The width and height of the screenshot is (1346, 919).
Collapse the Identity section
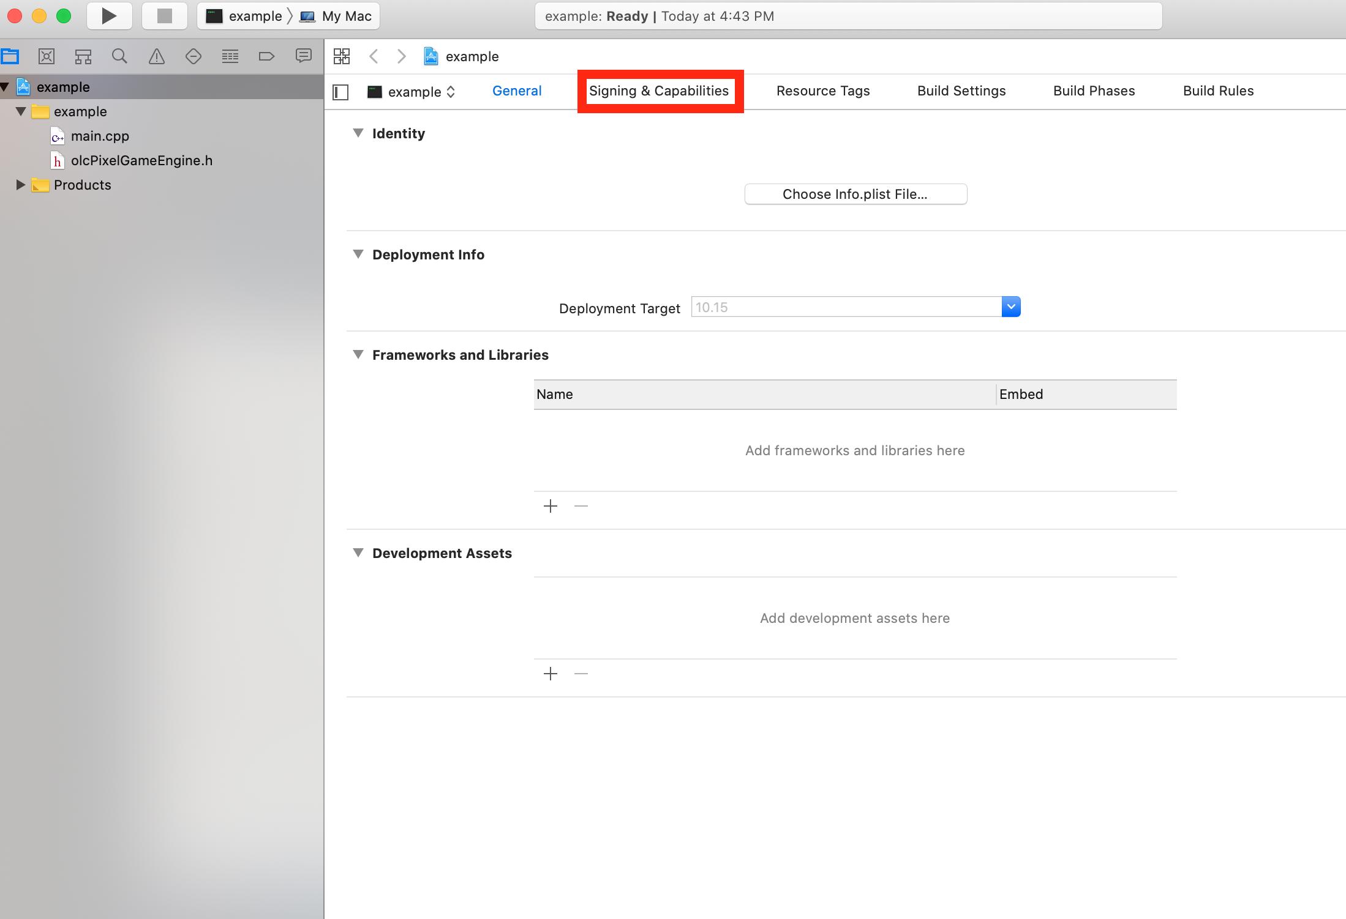click(x=358, y=133)
